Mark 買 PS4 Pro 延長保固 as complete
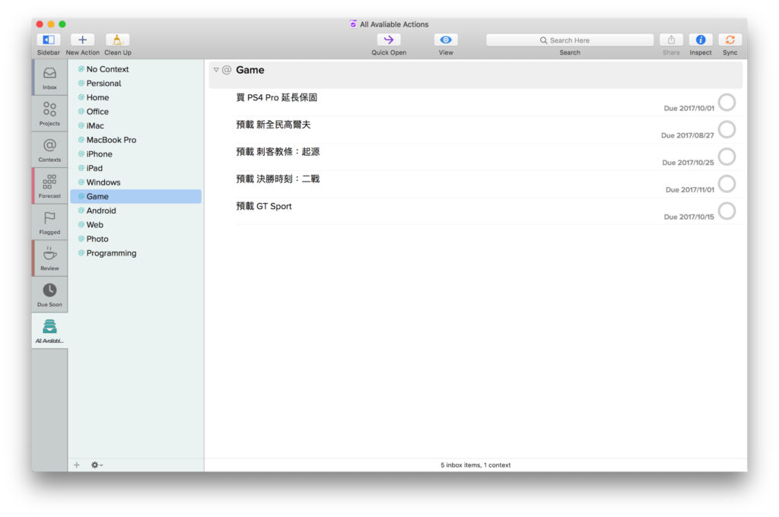779x517 pixels. tap(727, 103)
